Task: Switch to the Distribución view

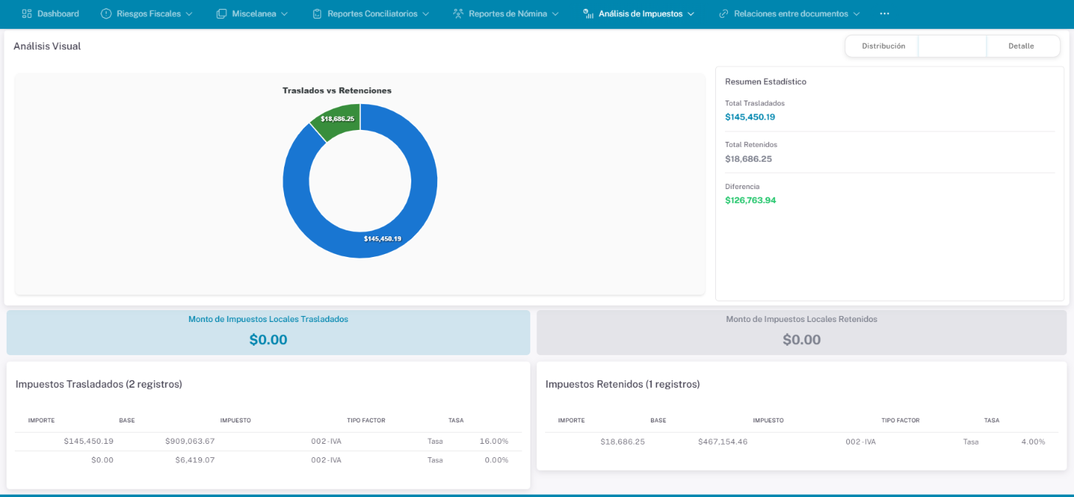Action: [883, 46]
